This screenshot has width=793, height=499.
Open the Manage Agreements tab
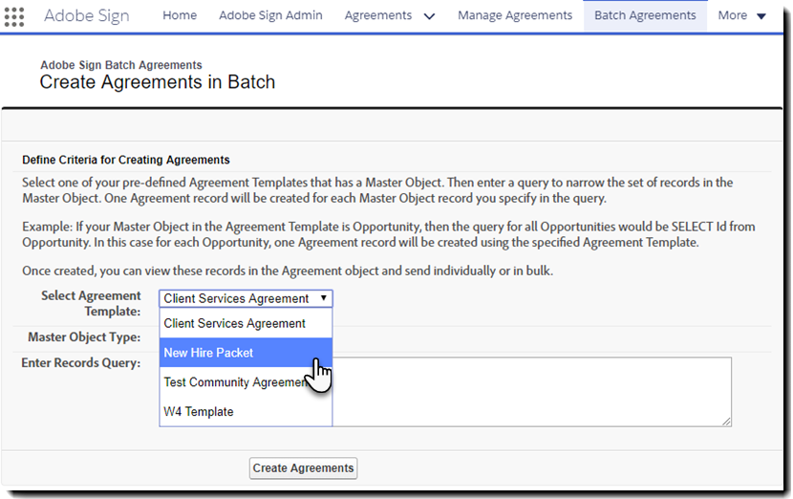pos(515,15)
